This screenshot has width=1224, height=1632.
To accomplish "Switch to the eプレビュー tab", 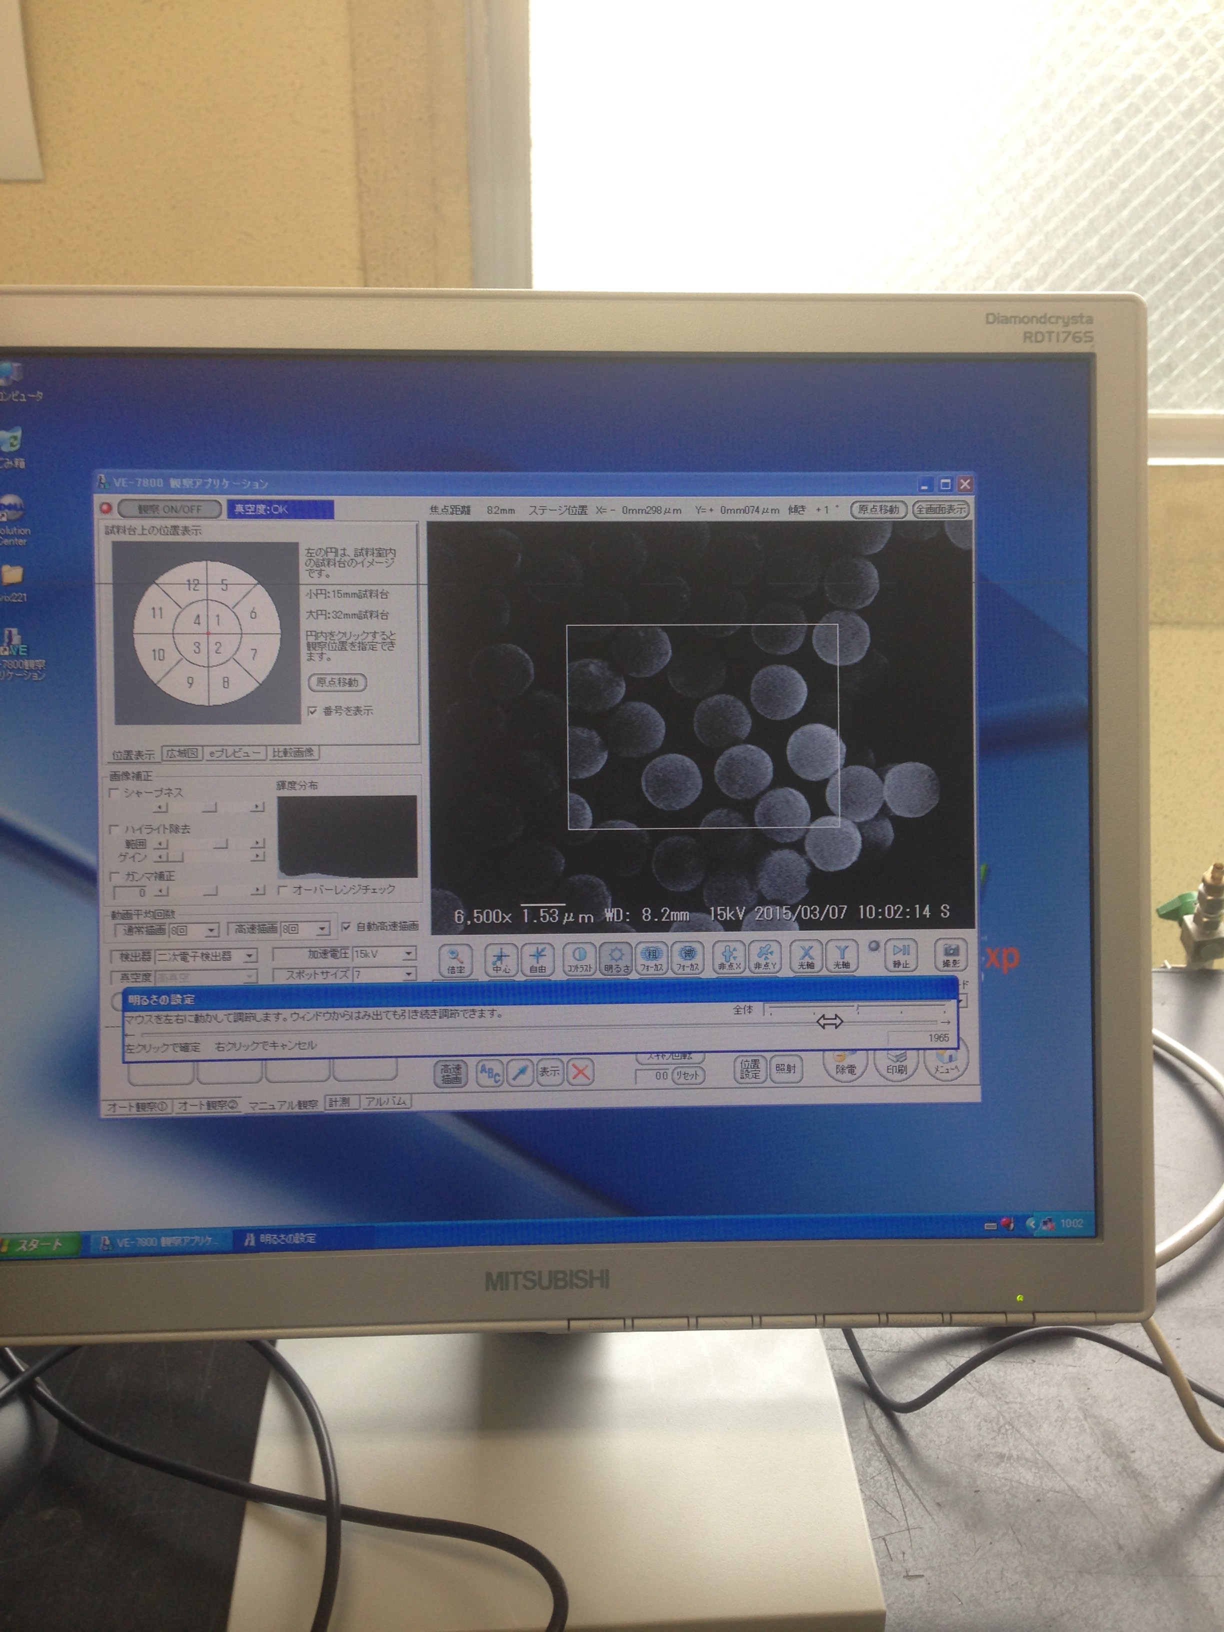I will (234, 753).
